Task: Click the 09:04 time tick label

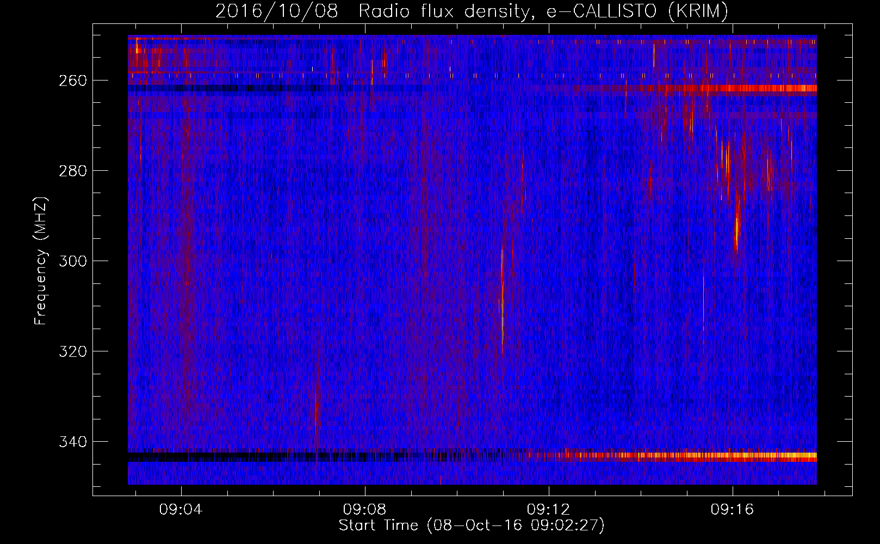Action: [x=181, y=509]
